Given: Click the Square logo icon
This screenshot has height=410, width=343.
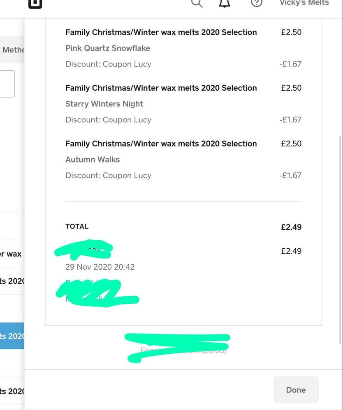Looking at the screenshot, I should (x=35, y=3).
